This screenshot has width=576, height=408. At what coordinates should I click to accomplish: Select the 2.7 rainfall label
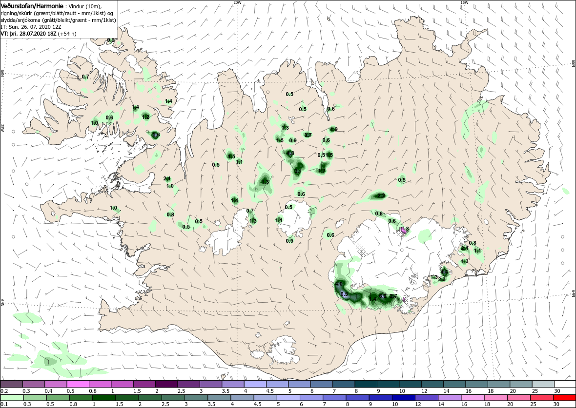click(393, 296)
